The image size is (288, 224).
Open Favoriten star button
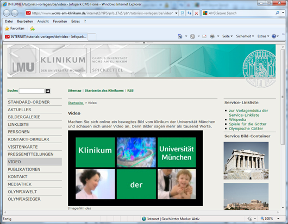click(15, 28)
